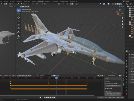This screenshot has height=101, width=134.
Task: Toggle the auto keying record button
Action: click(x=40, y=98)
